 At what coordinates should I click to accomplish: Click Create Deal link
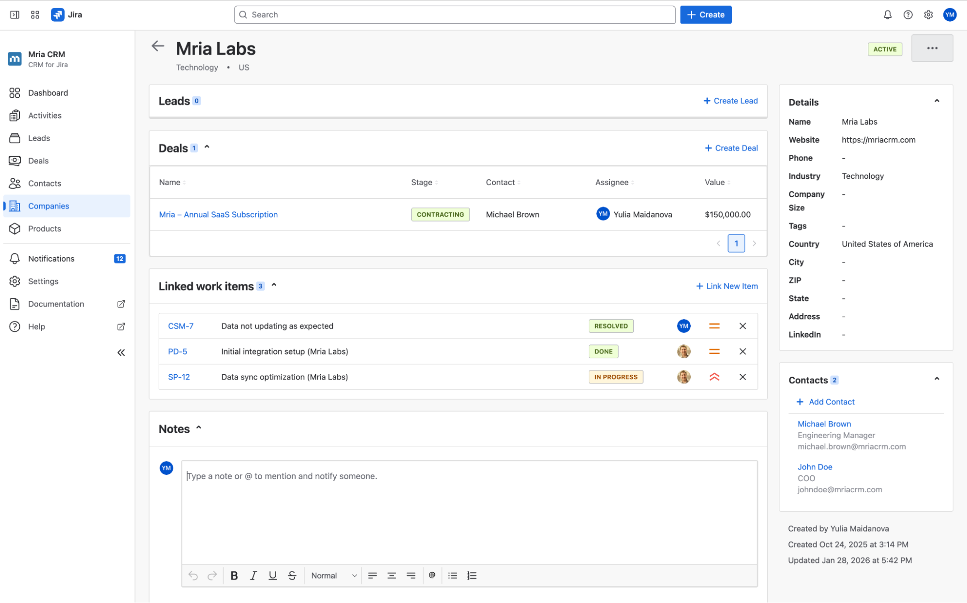pyautogui.click(x=731, y=148)
